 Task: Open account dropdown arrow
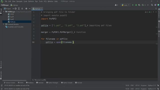click(x=117, y=5)
